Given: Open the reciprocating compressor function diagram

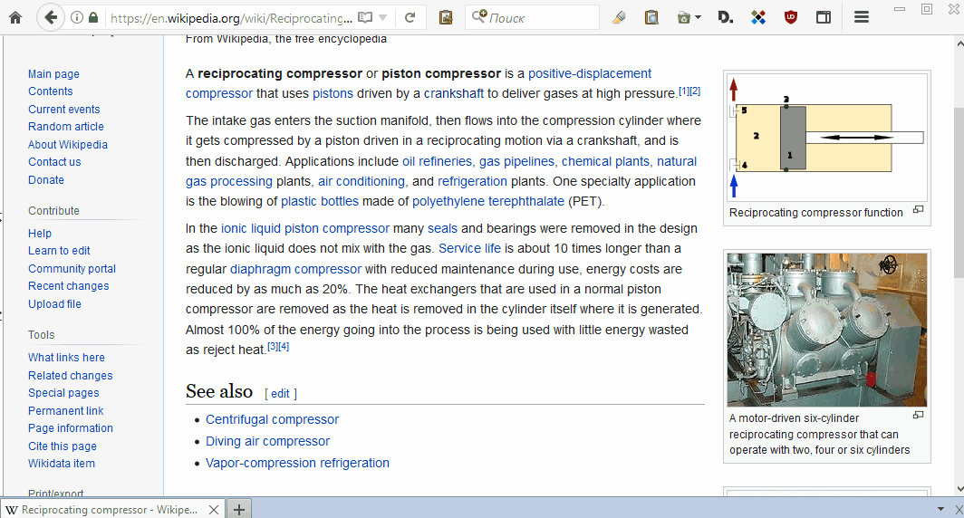Looking at the screenshot, I should click(826, 138).
